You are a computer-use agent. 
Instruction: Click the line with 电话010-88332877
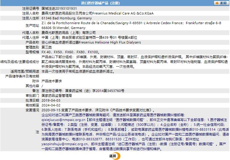point(120,139)
